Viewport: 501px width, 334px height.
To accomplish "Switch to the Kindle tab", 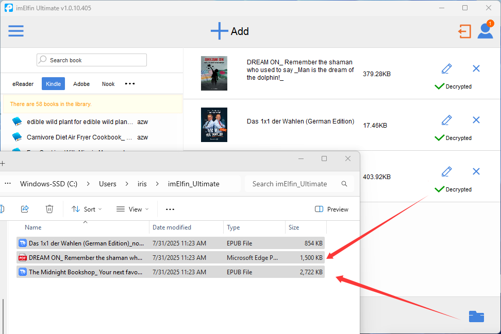I will [x=53, y=84].
